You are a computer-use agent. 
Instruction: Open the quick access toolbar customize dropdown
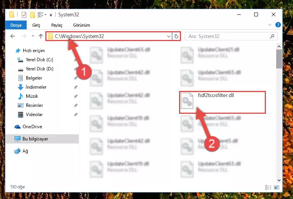pyautogui.click(x=51, y=15)
